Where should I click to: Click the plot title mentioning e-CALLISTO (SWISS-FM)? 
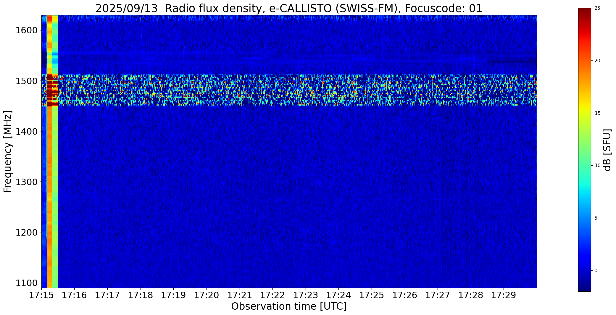pyautogui.click(x=289, y=8)
